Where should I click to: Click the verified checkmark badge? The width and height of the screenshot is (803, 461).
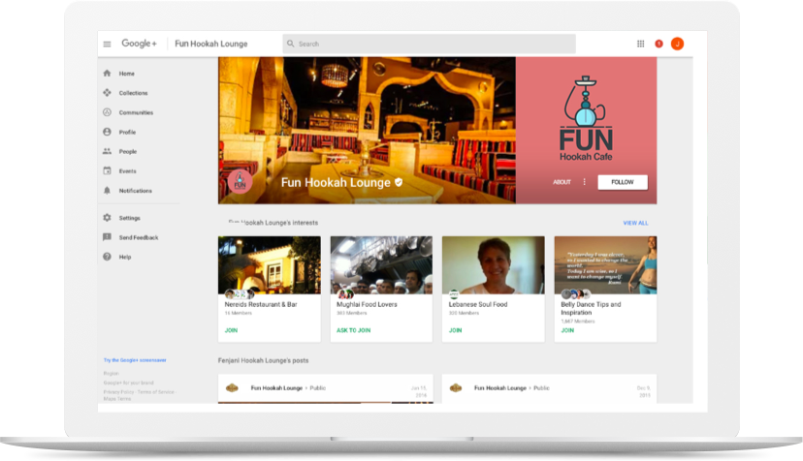click(x=399, y=182)
